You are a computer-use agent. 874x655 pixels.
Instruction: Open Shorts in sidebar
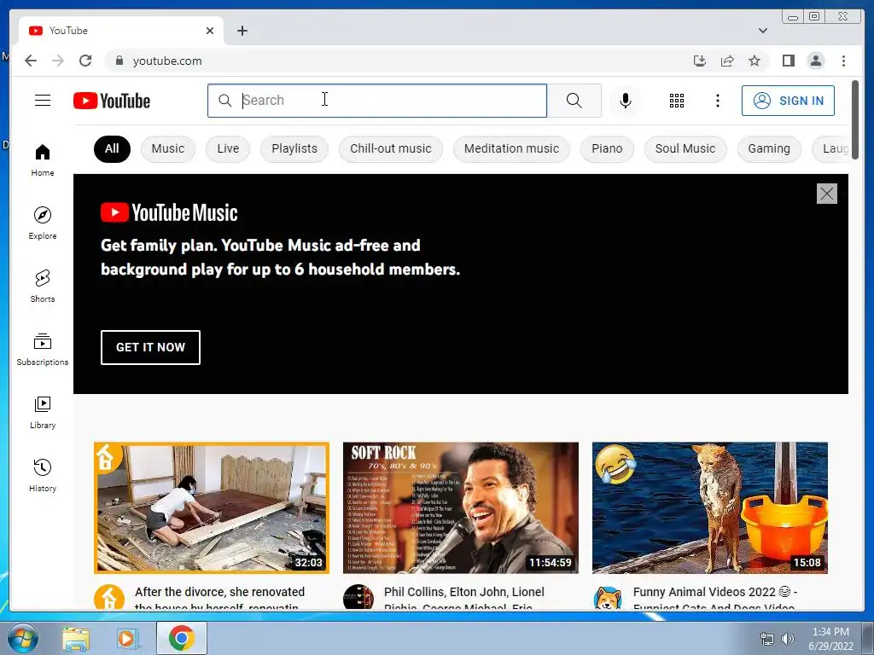[43, 287]
